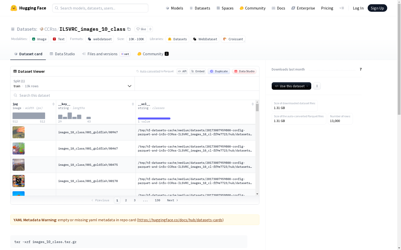401x250 pixels.
Task: Click the webdataset format tag
Action: 99,39
